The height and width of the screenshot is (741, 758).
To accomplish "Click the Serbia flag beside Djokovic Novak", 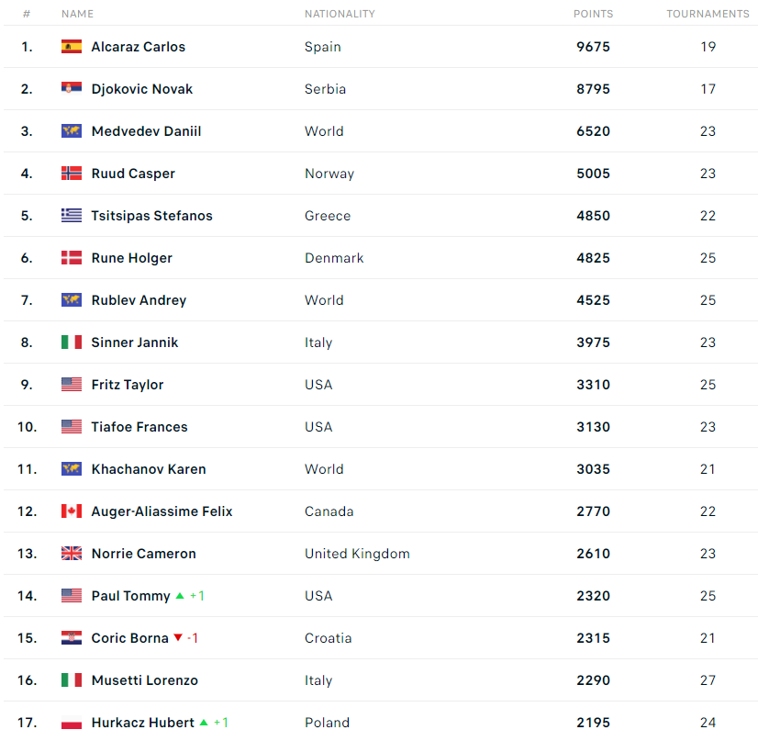I will 72,88.
